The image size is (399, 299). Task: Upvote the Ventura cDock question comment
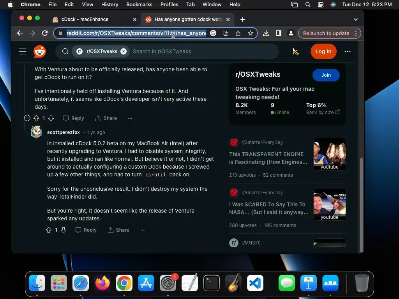point(36,118)
